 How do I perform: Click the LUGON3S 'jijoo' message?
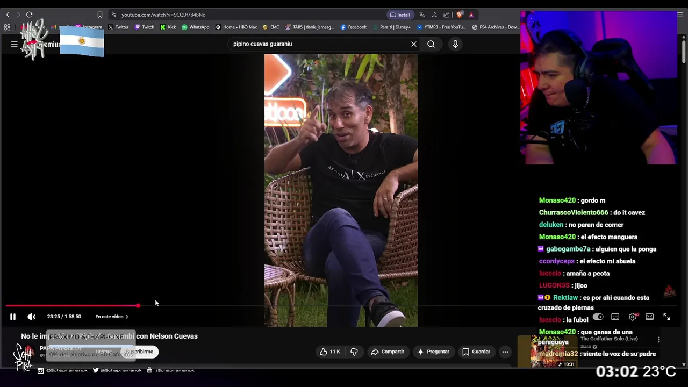pyautogui.click(x=563, y=285)
